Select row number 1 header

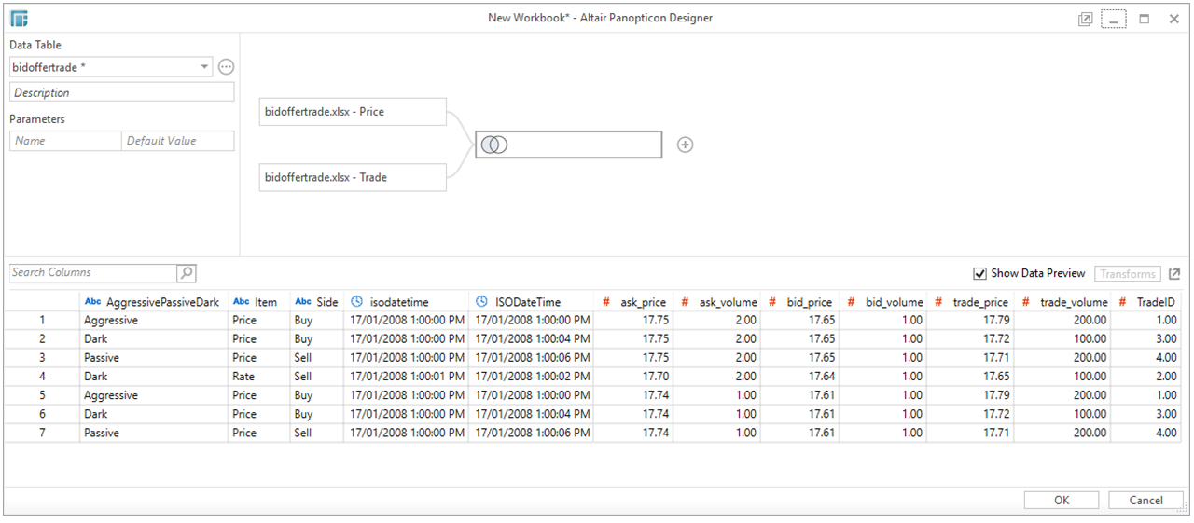click(x=42, y=321)
